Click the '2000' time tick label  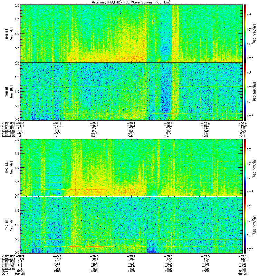point(94,271)
